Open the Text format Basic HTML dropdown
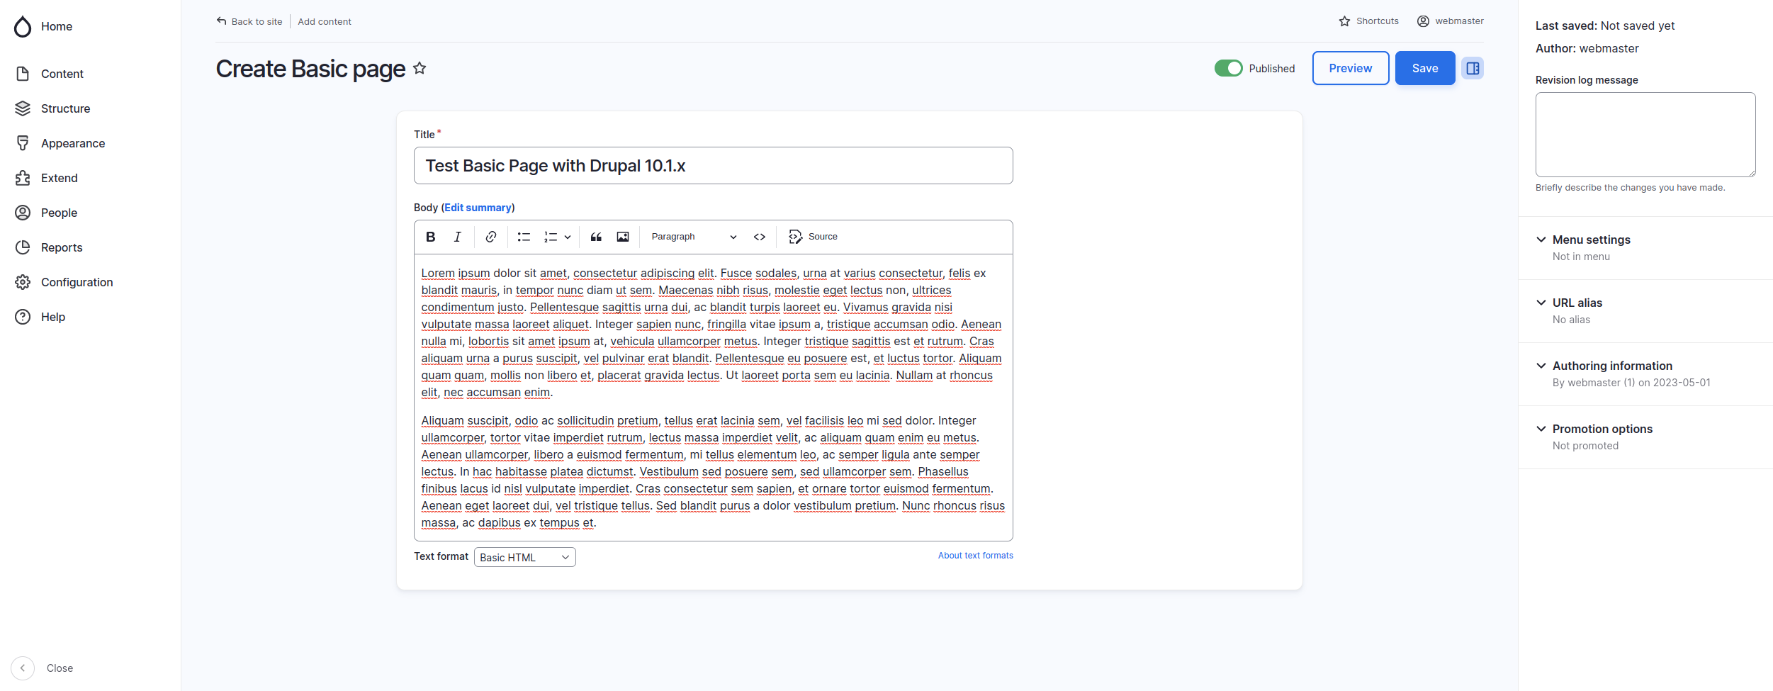This screenshot has width=1773, height=691. pos(524,557)
